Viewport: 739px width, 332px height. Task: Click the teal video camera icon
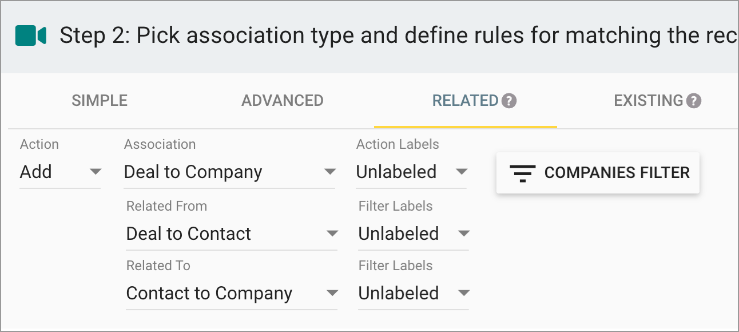tap(31, 35)
